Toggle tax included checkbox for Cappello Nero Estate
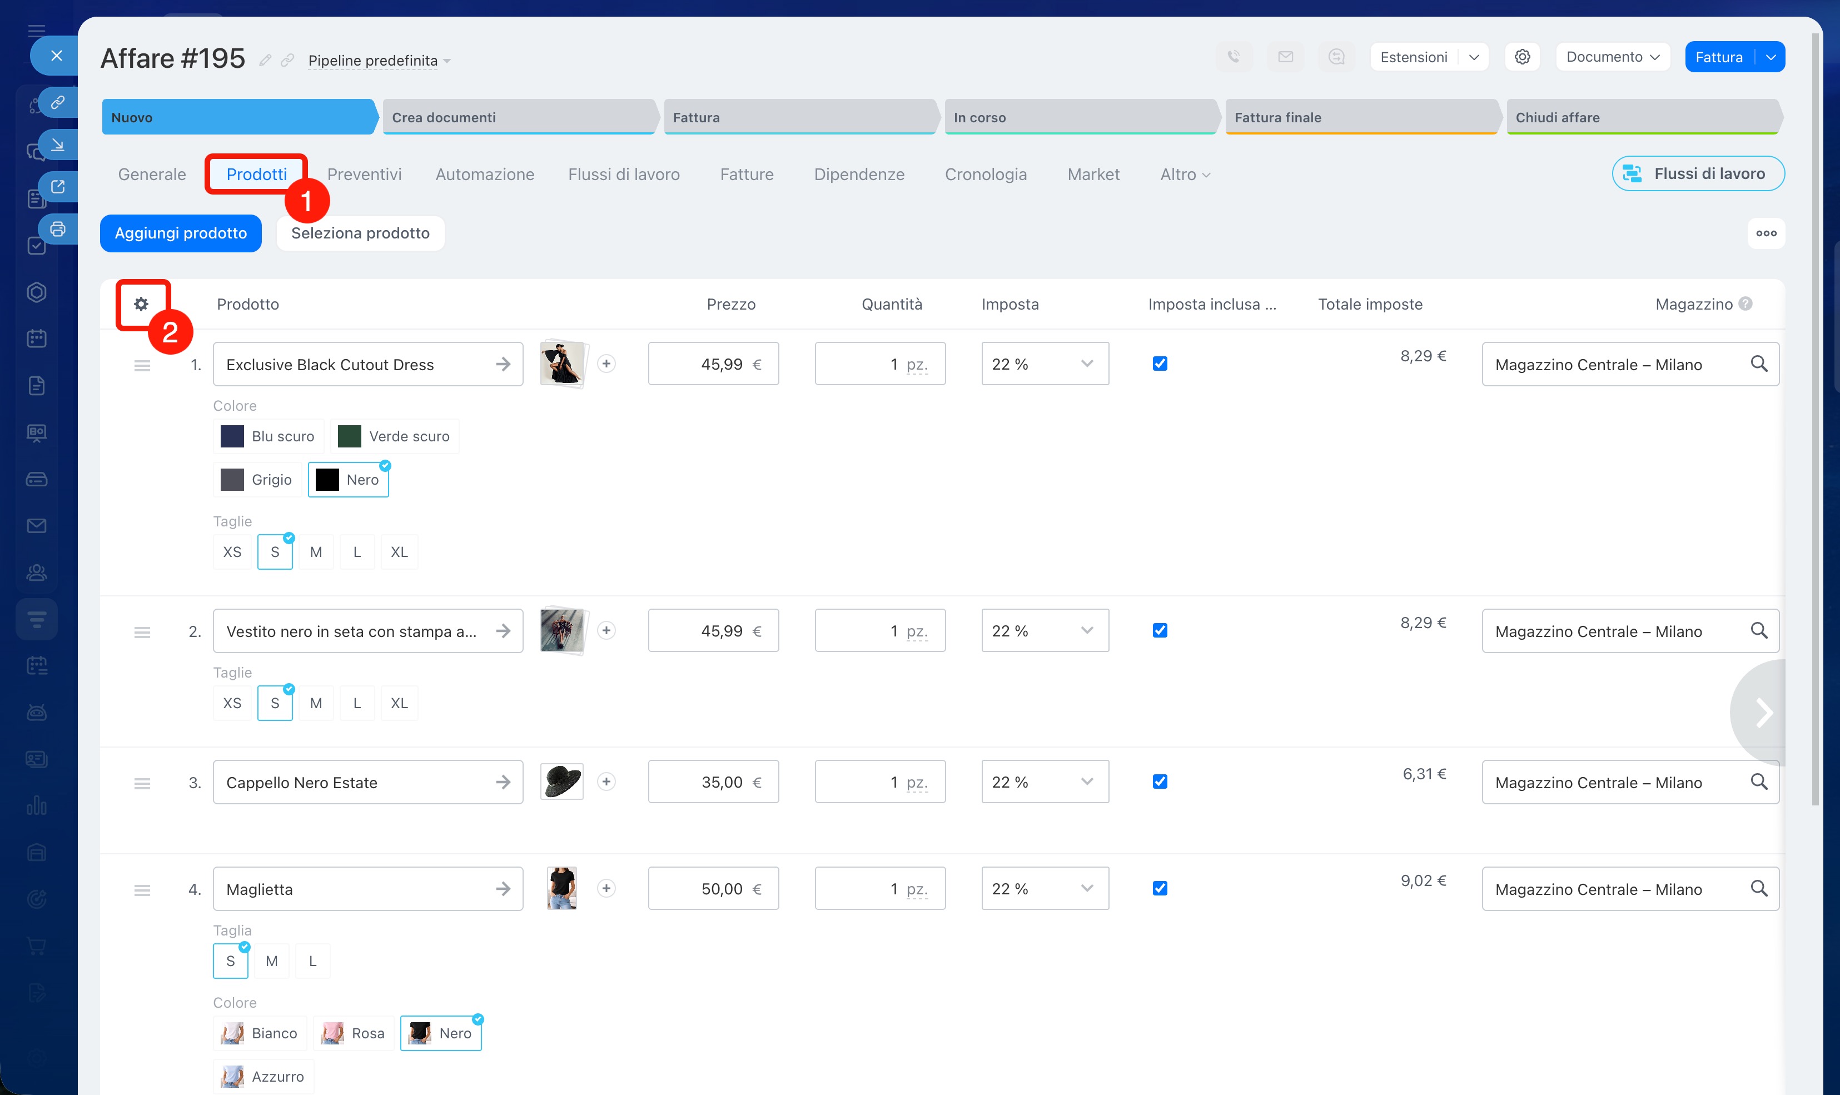Screen dimensions: 1840x1095 click(x=1160, y=782)
